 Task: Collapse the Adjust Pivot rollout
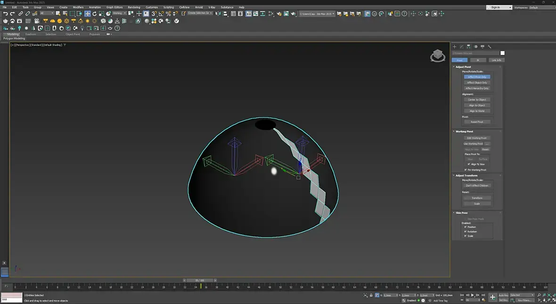464,67
